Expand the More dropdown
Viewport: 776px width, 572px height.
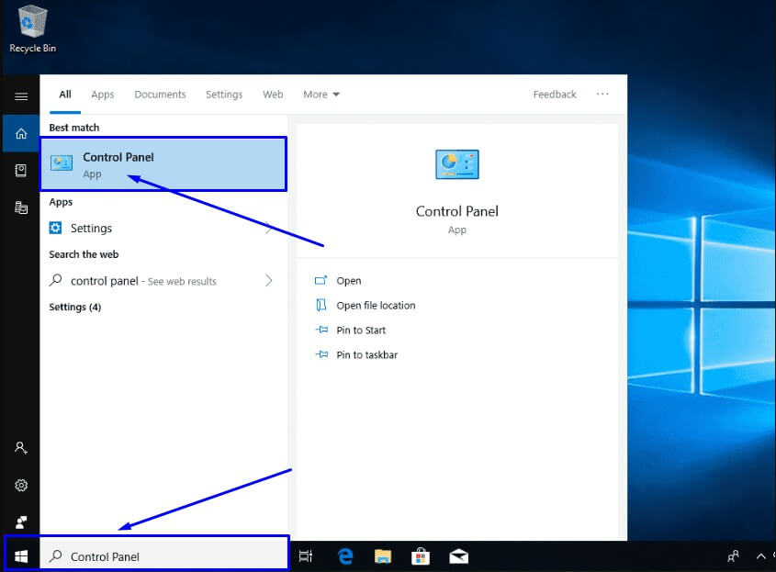coord(321,94)
